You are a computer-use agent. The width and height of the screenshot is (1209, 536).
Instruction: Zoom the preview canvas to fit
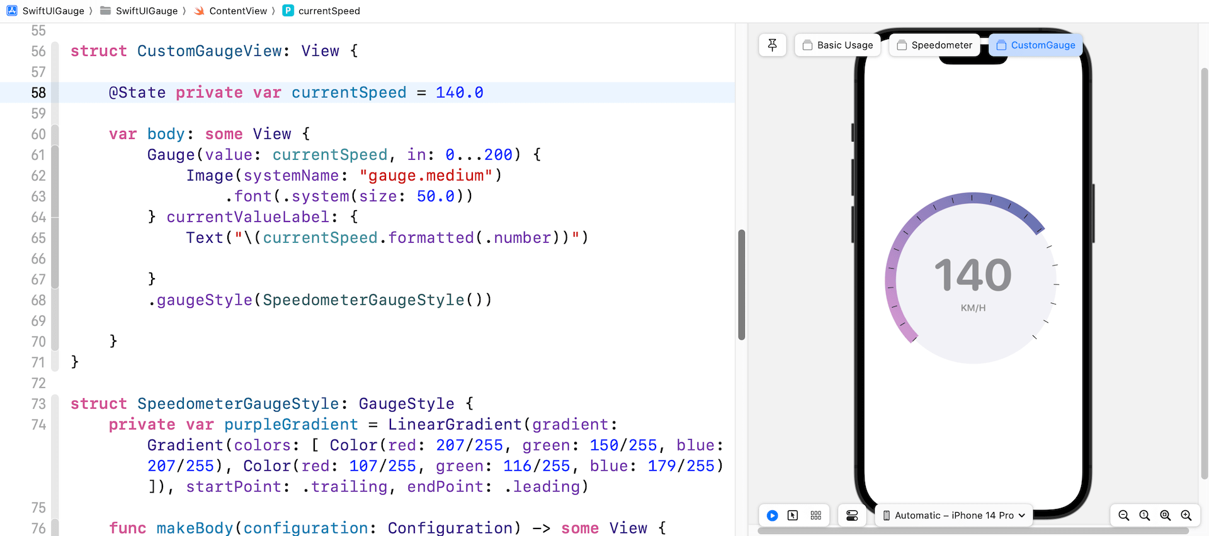pyautogui.click(x=1166, y=515)
